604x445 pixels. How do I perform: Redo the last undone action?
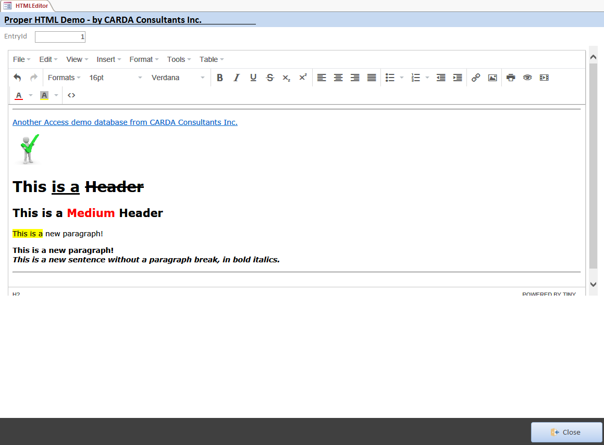tap(34, 78)
